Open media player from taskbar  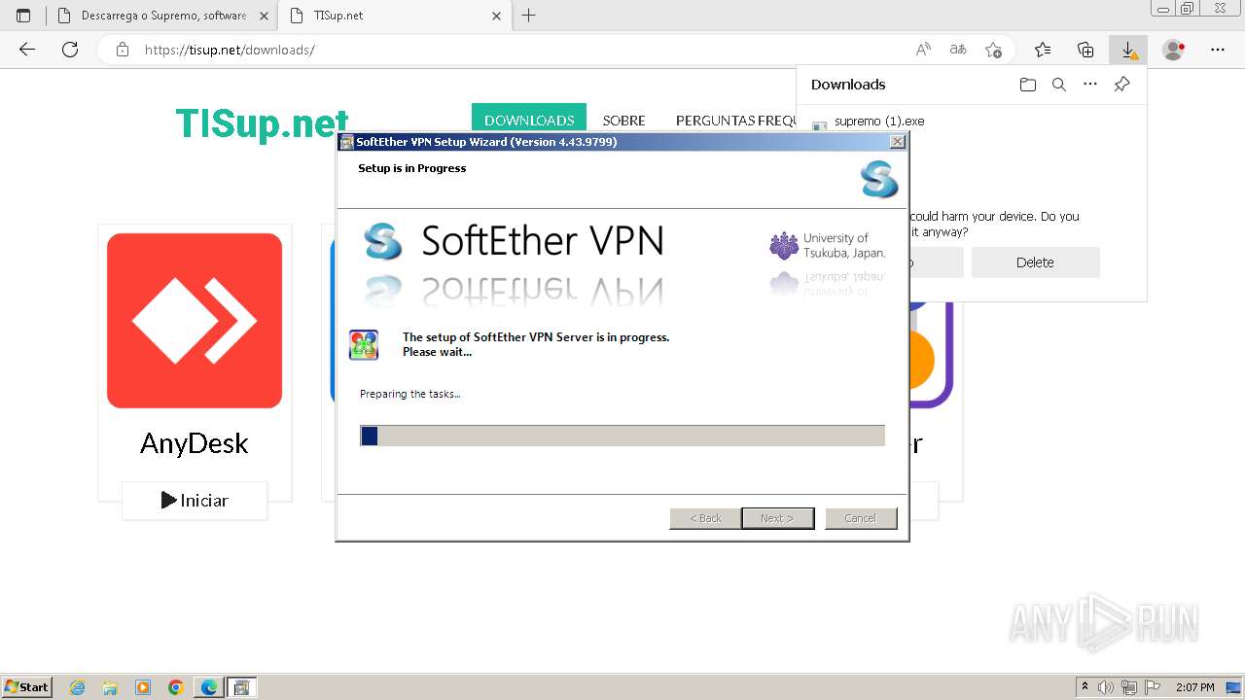pyautogui.click(x=143, y=687)
